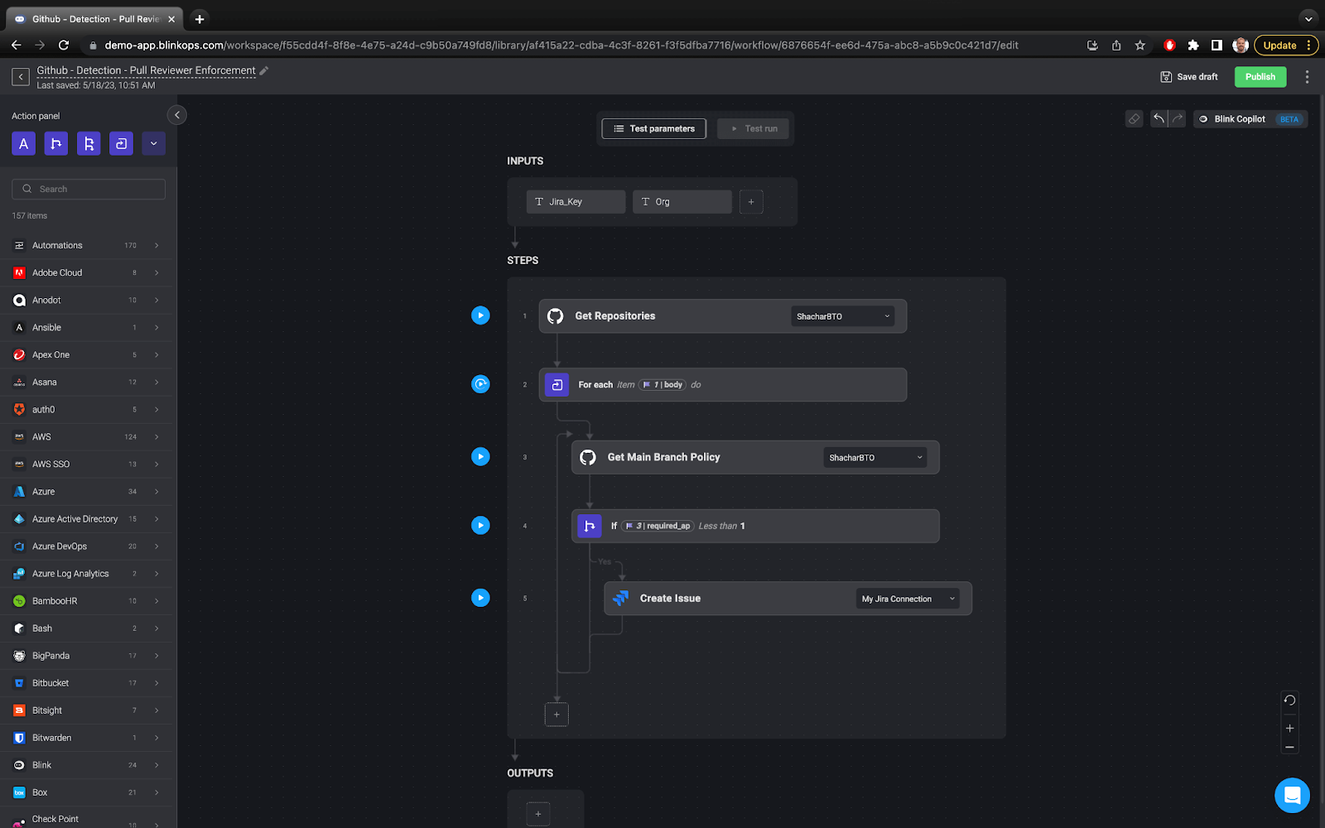The width and height of the screenshot is (1325, 828).
Task: Run the Get Repositories step via its play button
Action: tap(480, 315)
